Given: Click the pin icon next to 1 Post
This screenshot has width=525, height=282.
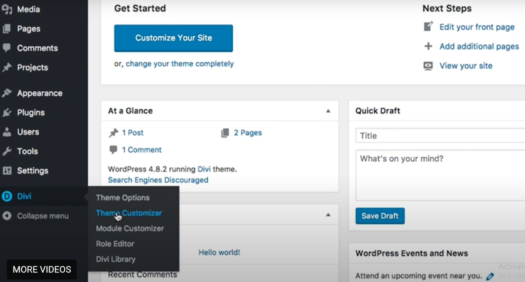Looking at the screenshot, I should tap(113, 133).
